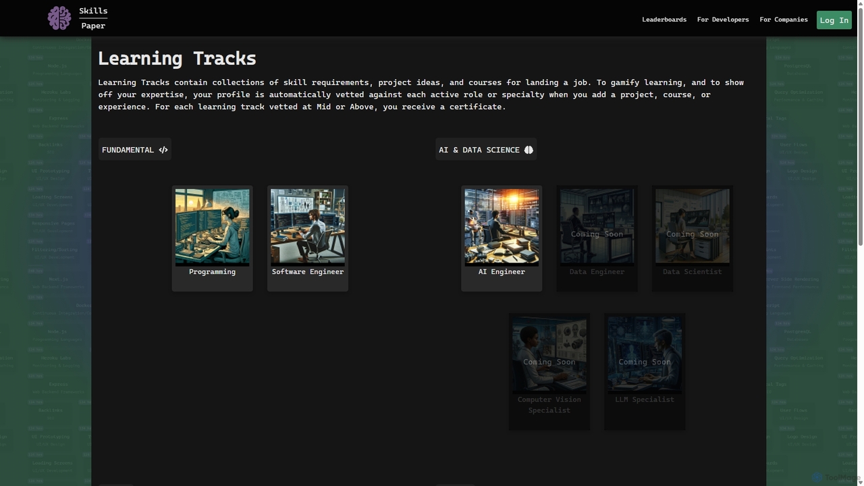Open the AI Engineer track image
Viewport: 864px width, 486px height.
pyautogui.click(x=502, y=227)
